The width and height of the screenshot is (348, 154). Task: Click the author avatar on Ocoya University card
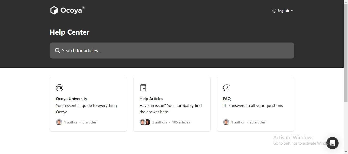(x=59, y=122)
